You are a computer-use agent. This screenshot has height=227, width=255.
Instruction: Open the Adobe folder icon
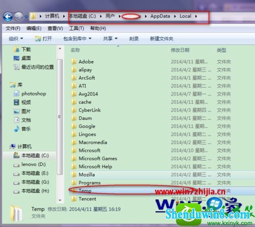pos(74,62)
